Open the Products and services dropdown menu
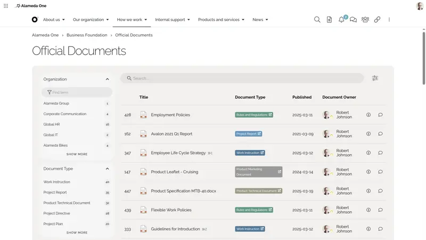This screenshot has height=240, width=426. [x=221, y=20]
